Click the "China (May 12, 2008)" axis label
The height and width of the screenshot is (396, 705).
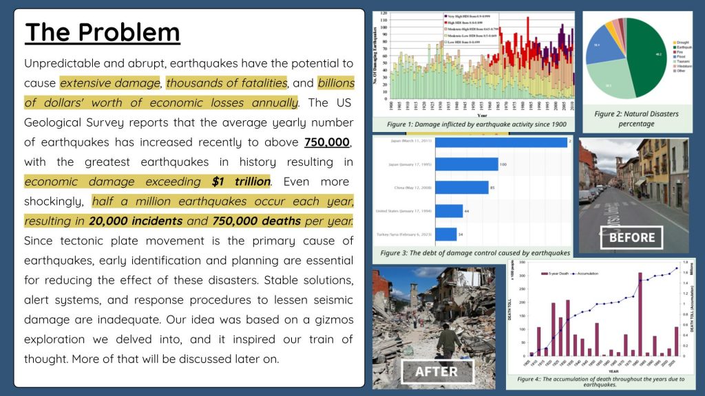pyautogui.click(x=413, y=188)
